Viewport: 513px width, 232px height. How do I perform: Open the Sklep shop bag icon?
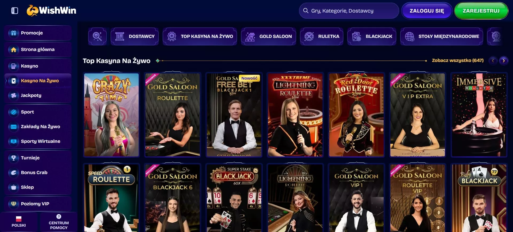point(14,187)
